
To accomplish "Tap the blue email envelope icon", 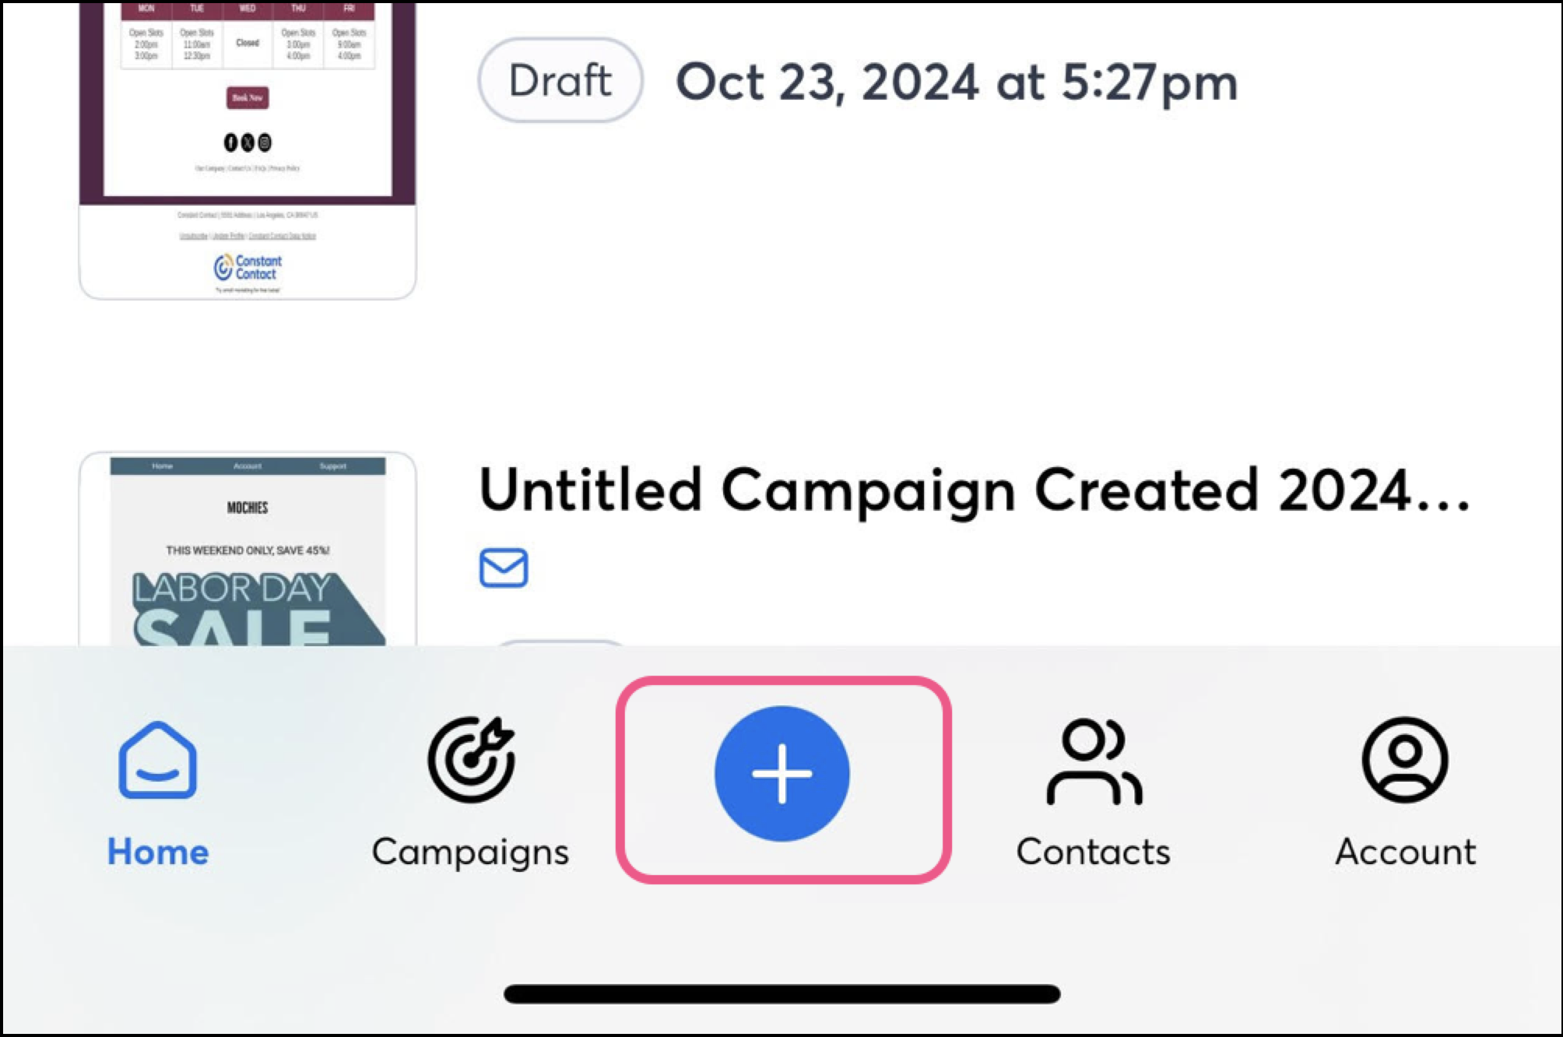I will [x=504, y=568].
